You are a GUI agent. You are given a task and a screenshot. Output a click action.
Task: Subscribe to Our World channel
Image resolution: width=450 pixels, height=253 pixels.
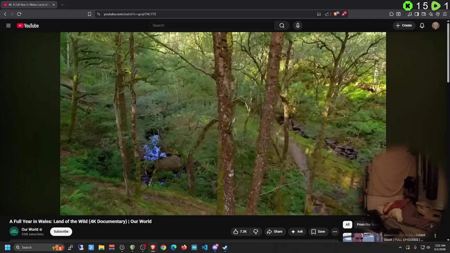[61, 232]
